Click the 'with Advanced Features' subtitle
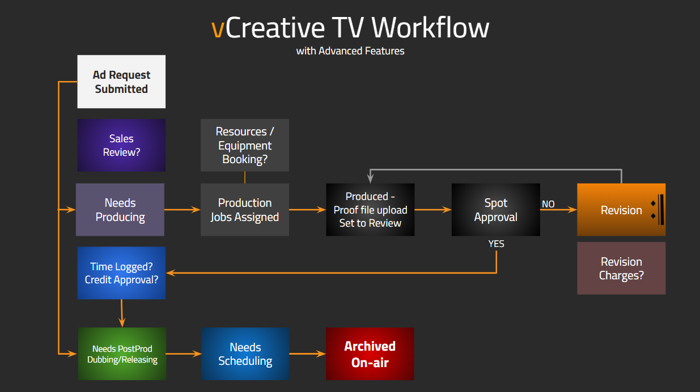Screen dimensions: 700x392 [x=350, y=51]
